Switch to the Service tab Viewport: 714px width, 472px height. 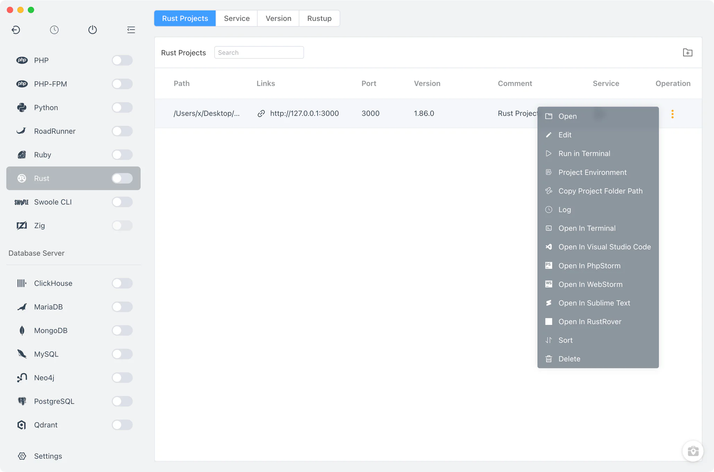tap(237, 18)
